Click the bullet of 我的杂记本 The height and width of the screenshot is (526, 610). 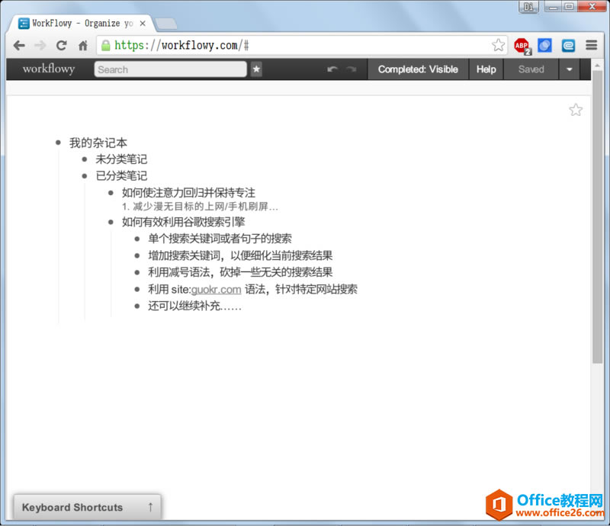(x=59, y=143)
